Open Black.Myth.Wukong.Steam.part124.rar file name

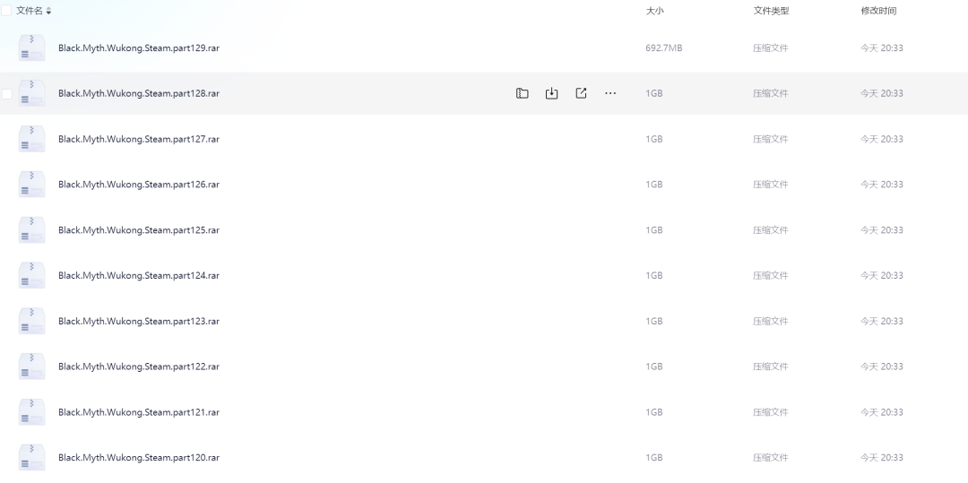(139, 276)
